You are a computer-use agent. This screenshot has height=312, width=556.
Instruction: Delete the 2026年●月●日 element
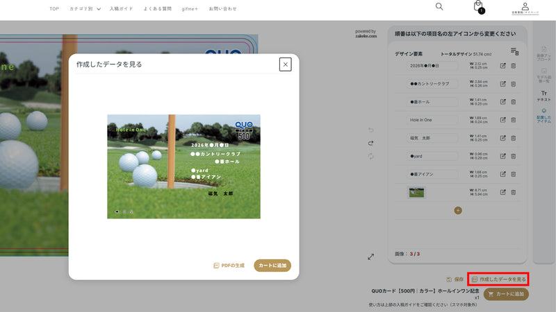pos(513,66)
